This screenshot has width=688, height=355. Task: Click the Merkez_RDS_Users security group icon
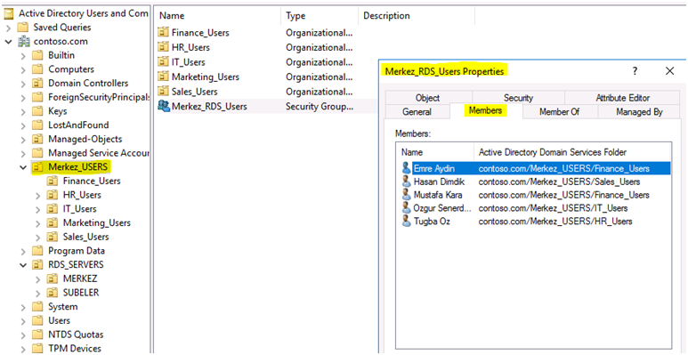164,106
